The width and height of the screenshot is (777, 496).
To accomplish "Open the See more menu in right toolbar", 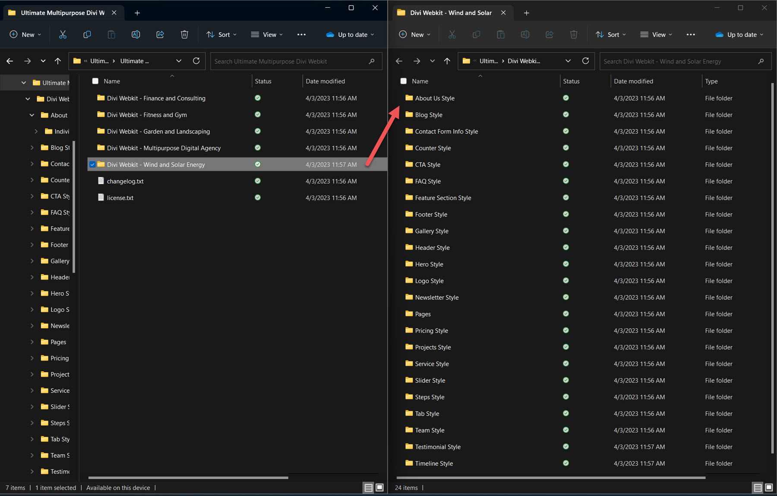I will 691,35.
